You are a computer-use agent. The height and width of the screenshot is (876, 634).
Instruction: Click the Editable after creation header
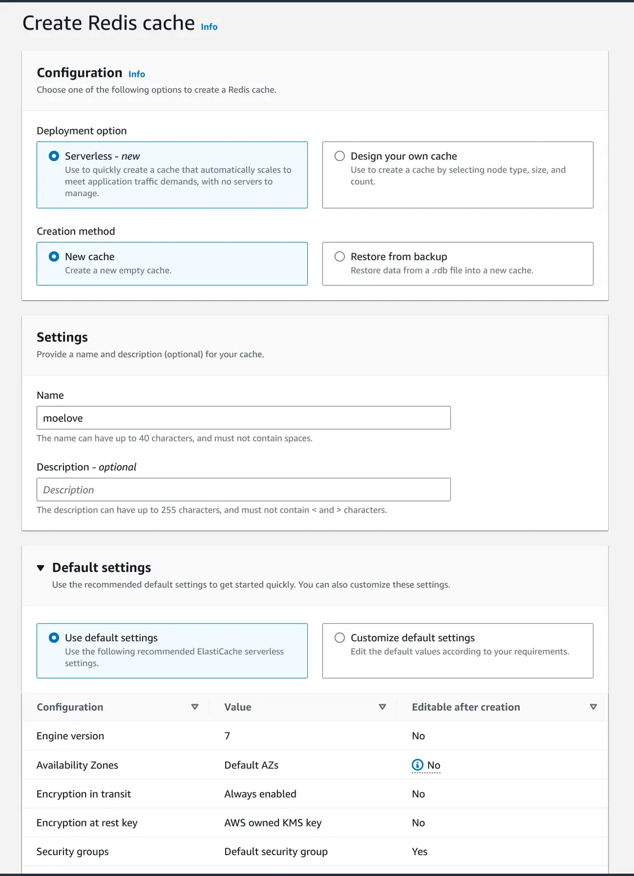pos(465,707)
